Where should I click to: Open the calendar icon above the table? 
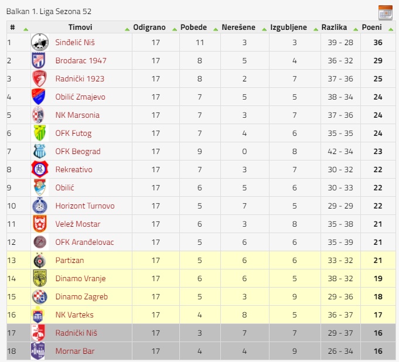386,12
